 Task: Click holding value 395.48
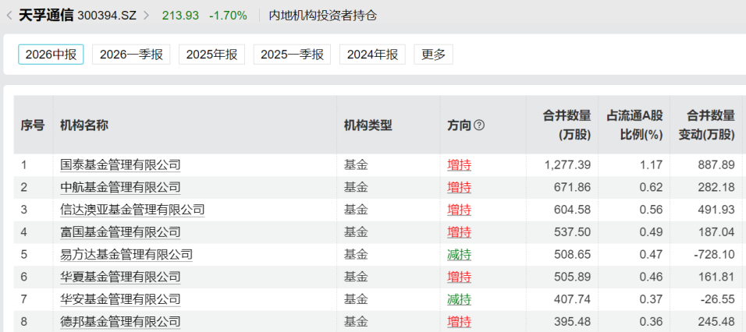[x=574, y=322]
